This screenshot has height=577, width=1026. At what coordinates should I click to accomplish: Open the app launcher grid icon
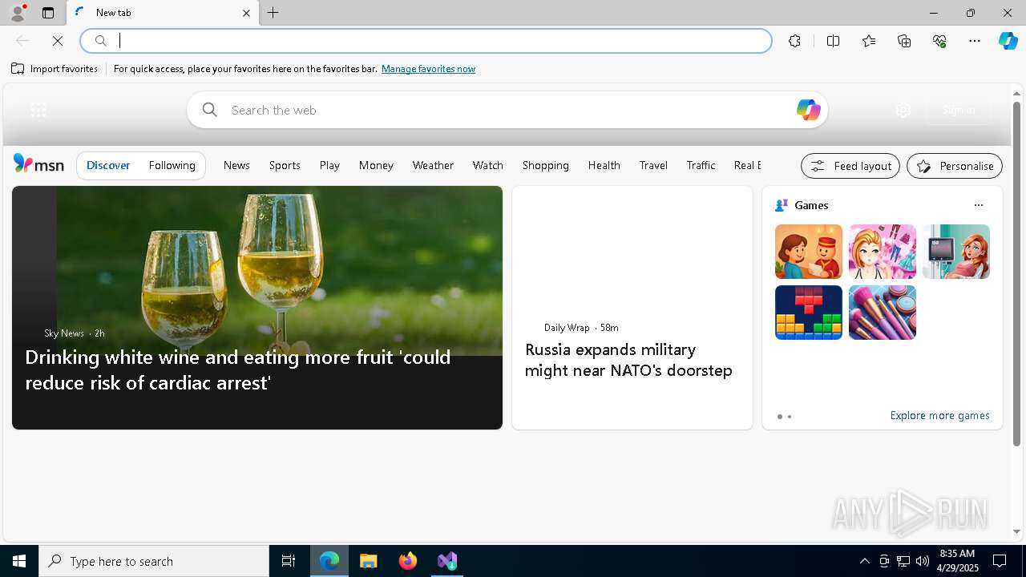(x=38, y=111)
